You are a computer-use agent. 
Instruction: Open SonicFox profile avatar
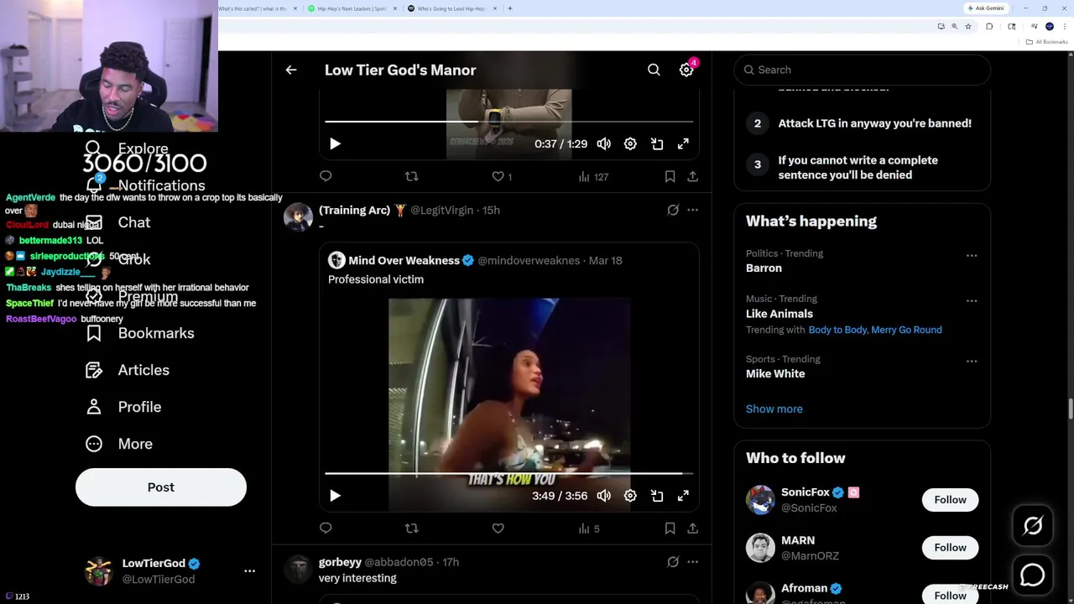tap(760, 500)
